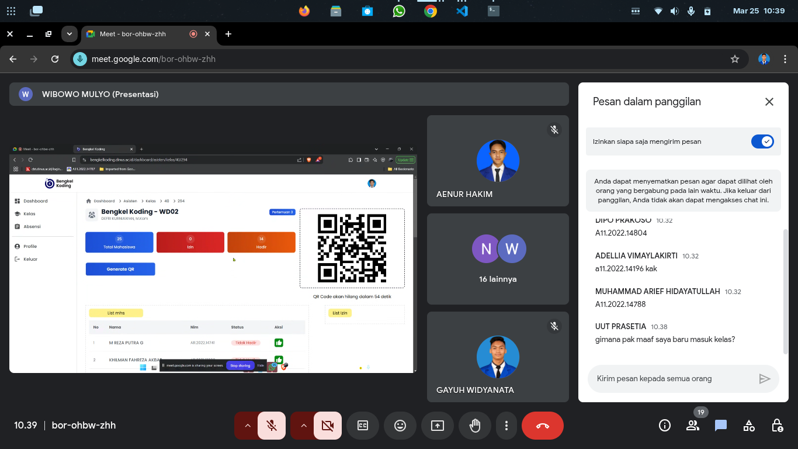Image resolution: width=798 pixels, height=449 pixels.
Task: Open a new browser tab
Action: coord(228,34)
